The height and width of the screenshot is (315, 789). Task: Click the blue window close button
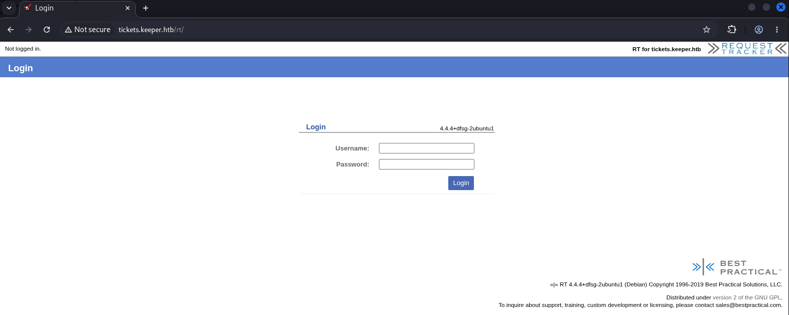781,7
